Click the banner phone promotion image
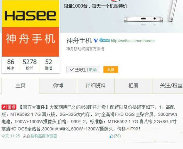The image size is (183, 149). click(x=121, y=16)
